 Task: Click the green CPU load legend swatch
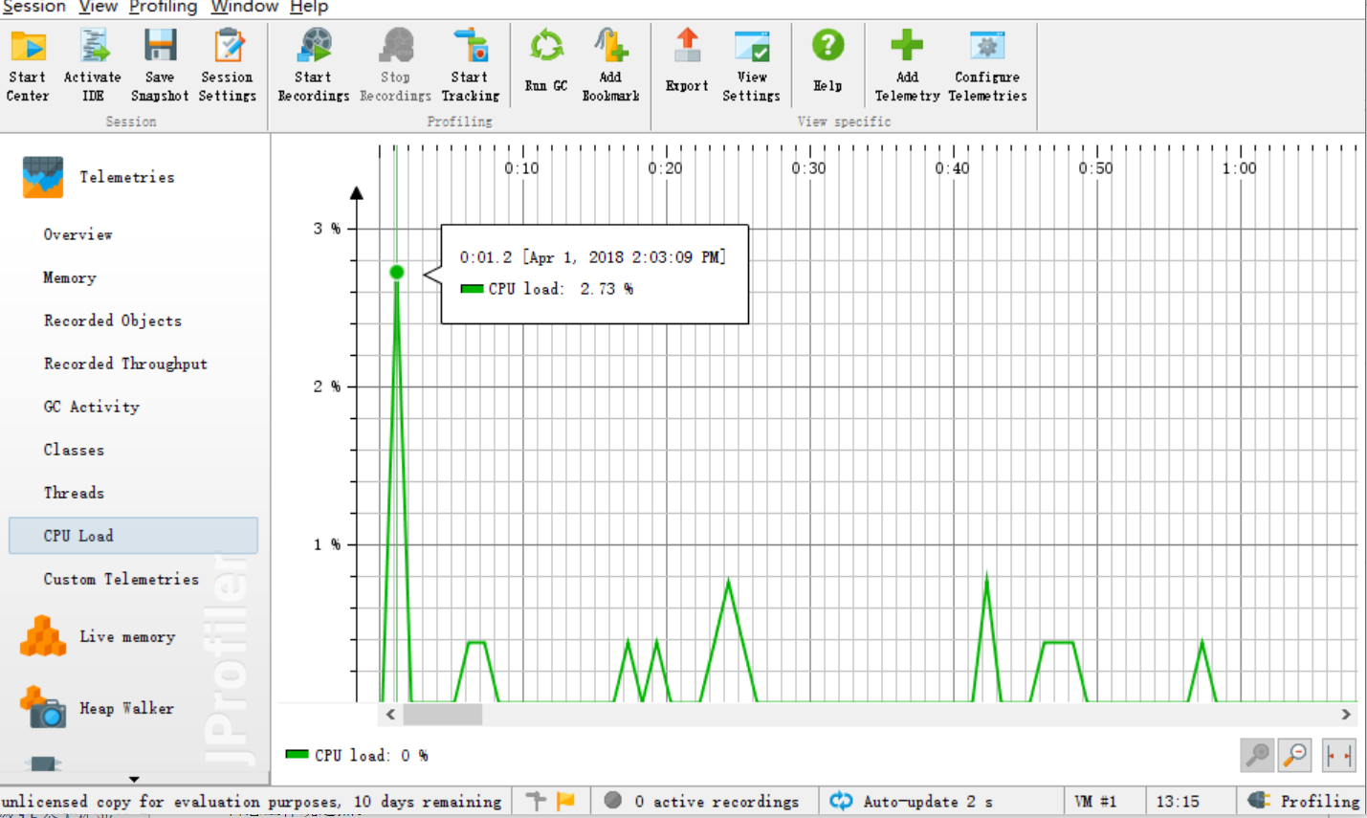point(297,755)
